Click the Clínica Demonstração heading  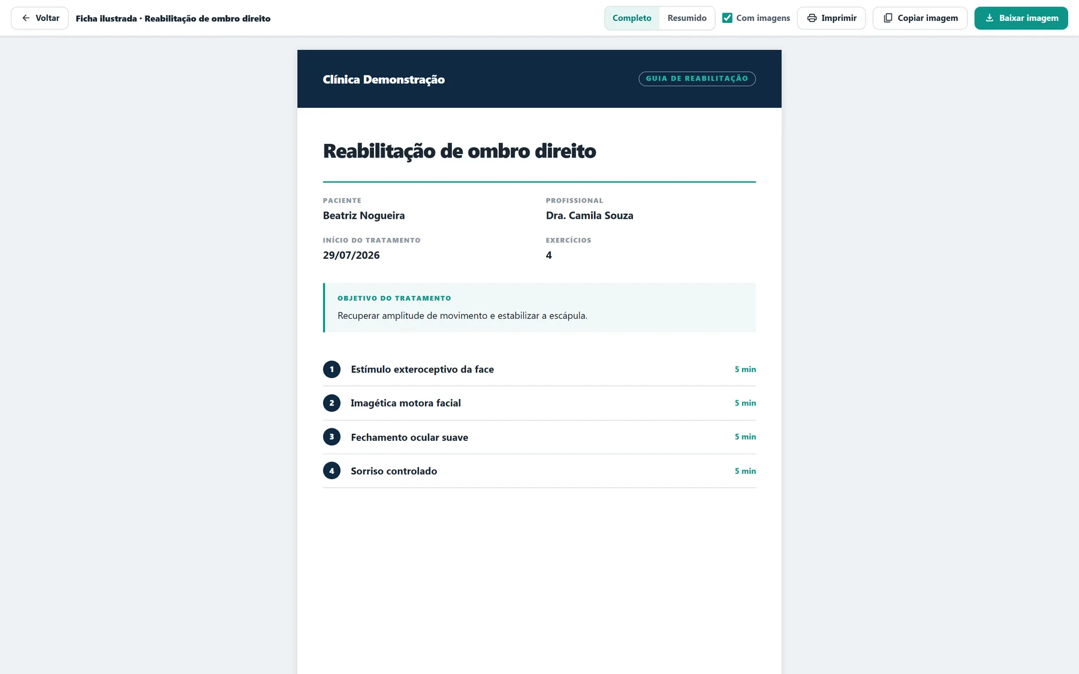384,80
